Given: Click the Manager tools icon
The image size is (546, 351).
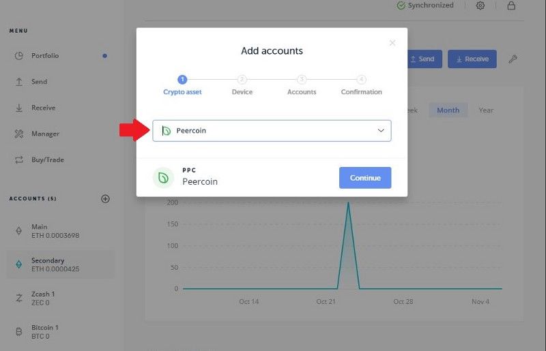Looking at the screenshot, I should tap(19, 134).
